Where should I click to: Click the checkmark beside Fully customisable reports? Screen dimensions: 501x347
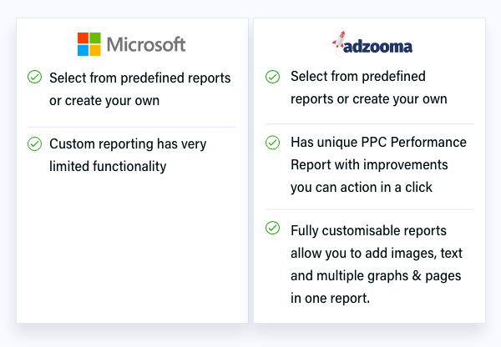tap(272, 228)
